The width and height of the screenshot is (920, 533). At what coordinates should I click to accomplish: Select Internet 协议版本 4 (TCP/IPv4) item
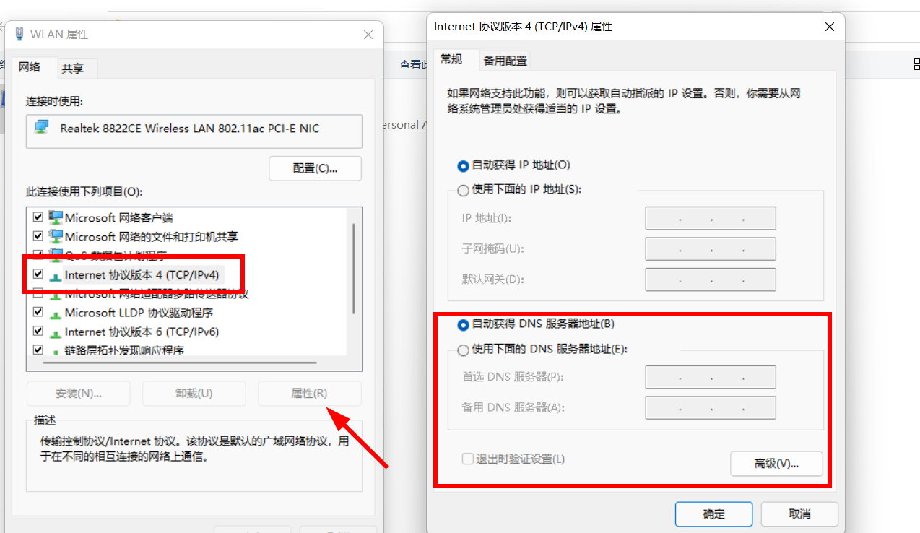point(142,274)
